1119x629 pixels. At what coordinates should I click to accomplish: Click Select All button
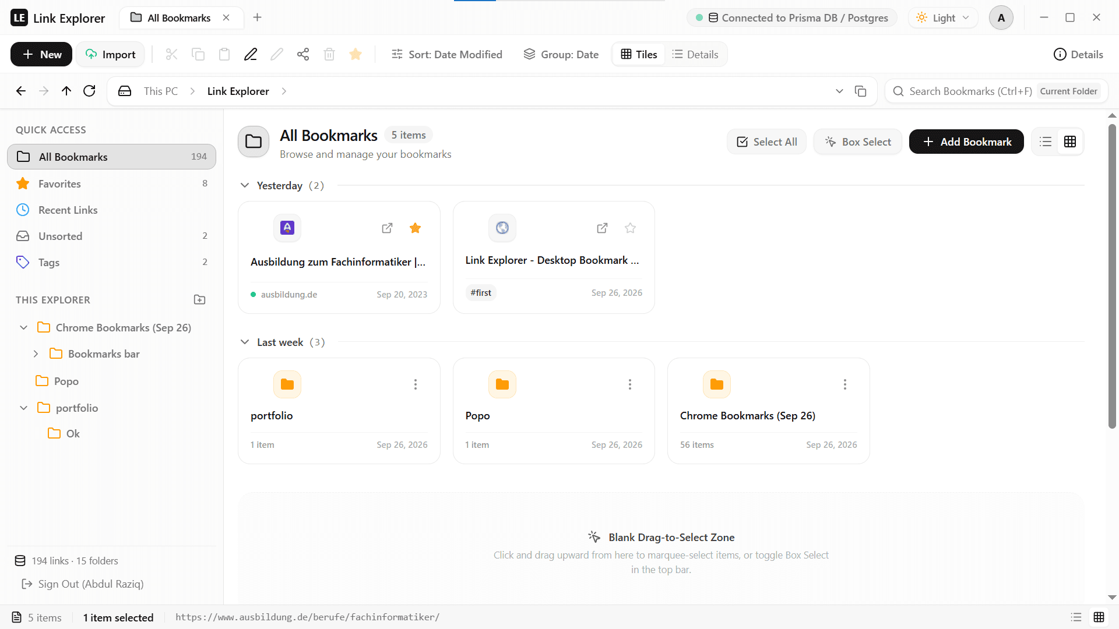(766, 142)
